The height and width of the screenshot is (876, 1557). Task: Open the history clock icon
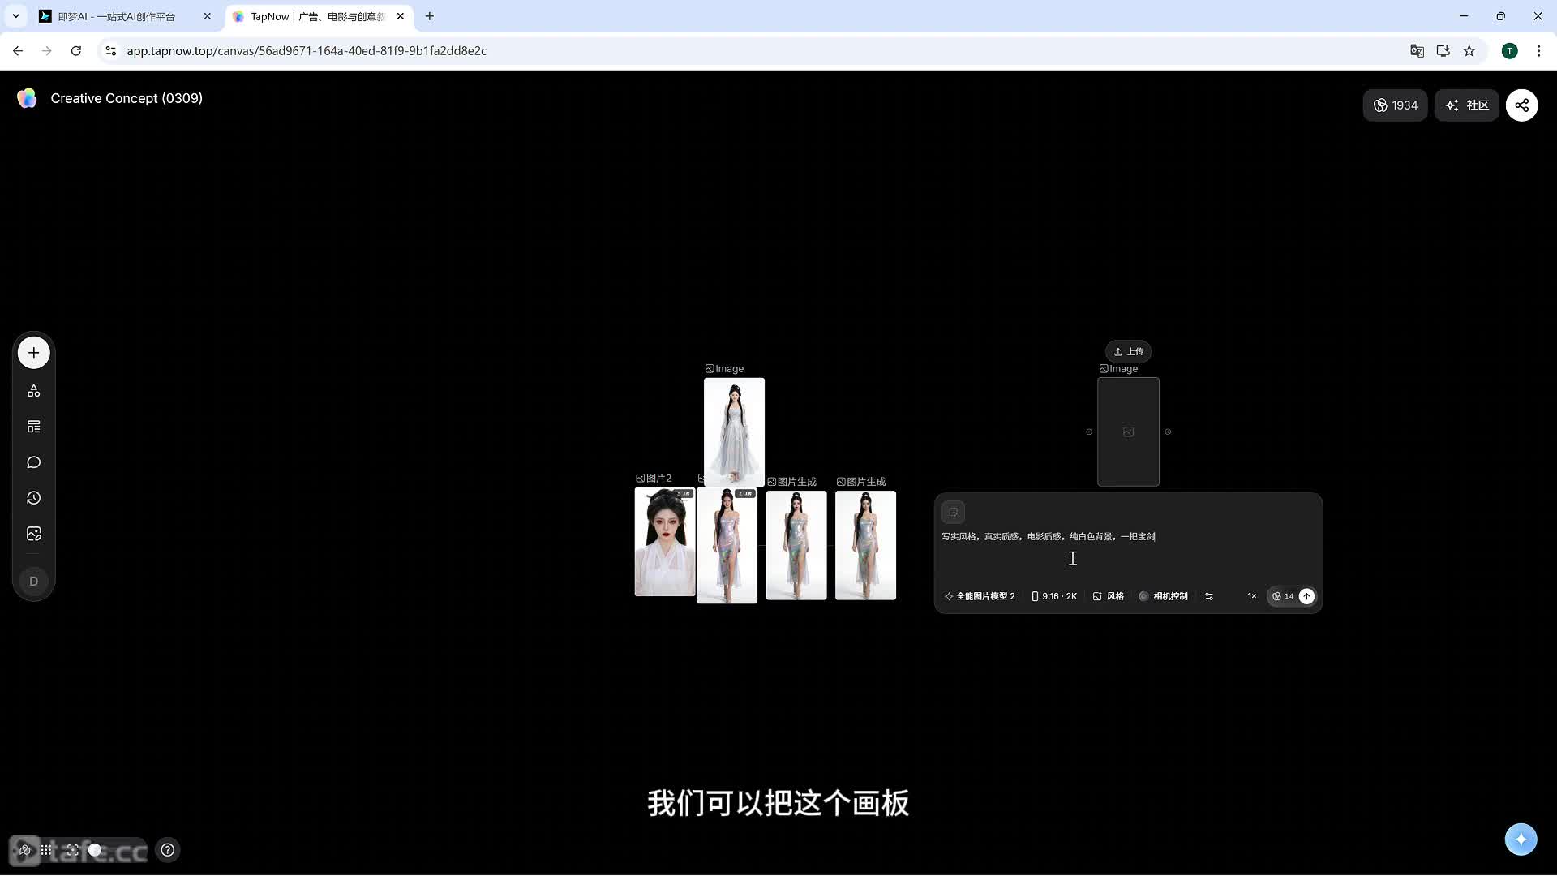coord(33,498)
